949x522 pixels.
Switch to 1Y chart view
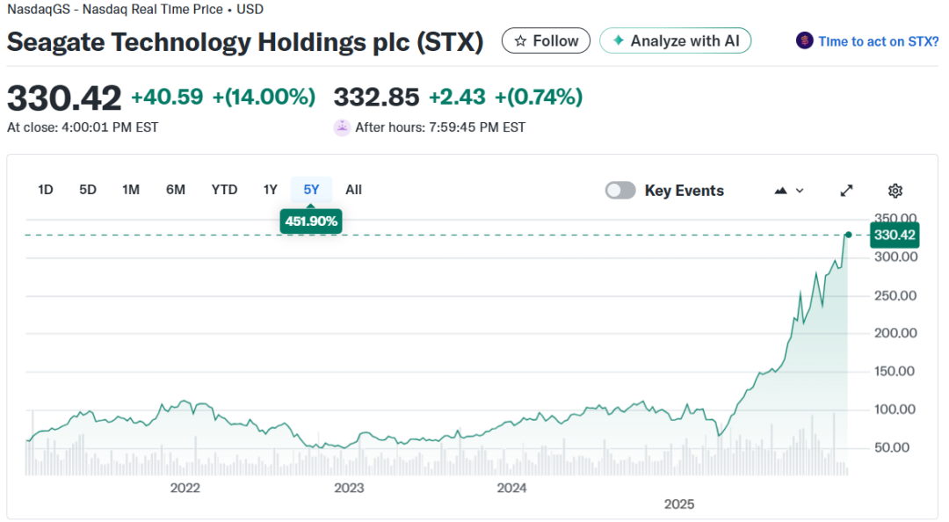271,190
